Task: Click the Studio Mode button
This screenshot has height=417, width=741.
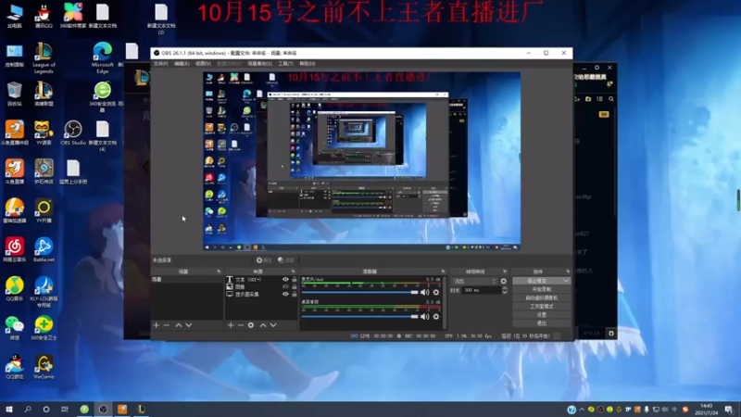Action: tap(542, 307)
